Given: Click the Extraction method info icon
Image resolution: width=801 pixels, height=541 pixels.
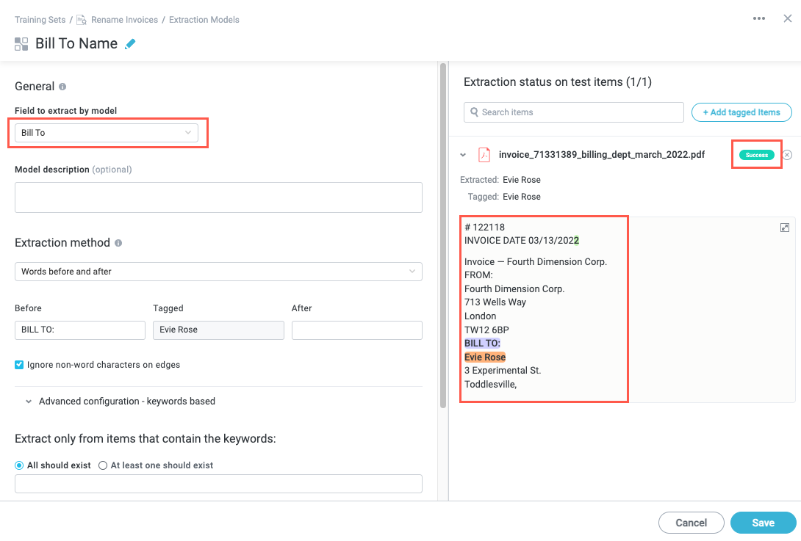Looking at the screenshot, I should pyautogui.click(x=118, y=243).
